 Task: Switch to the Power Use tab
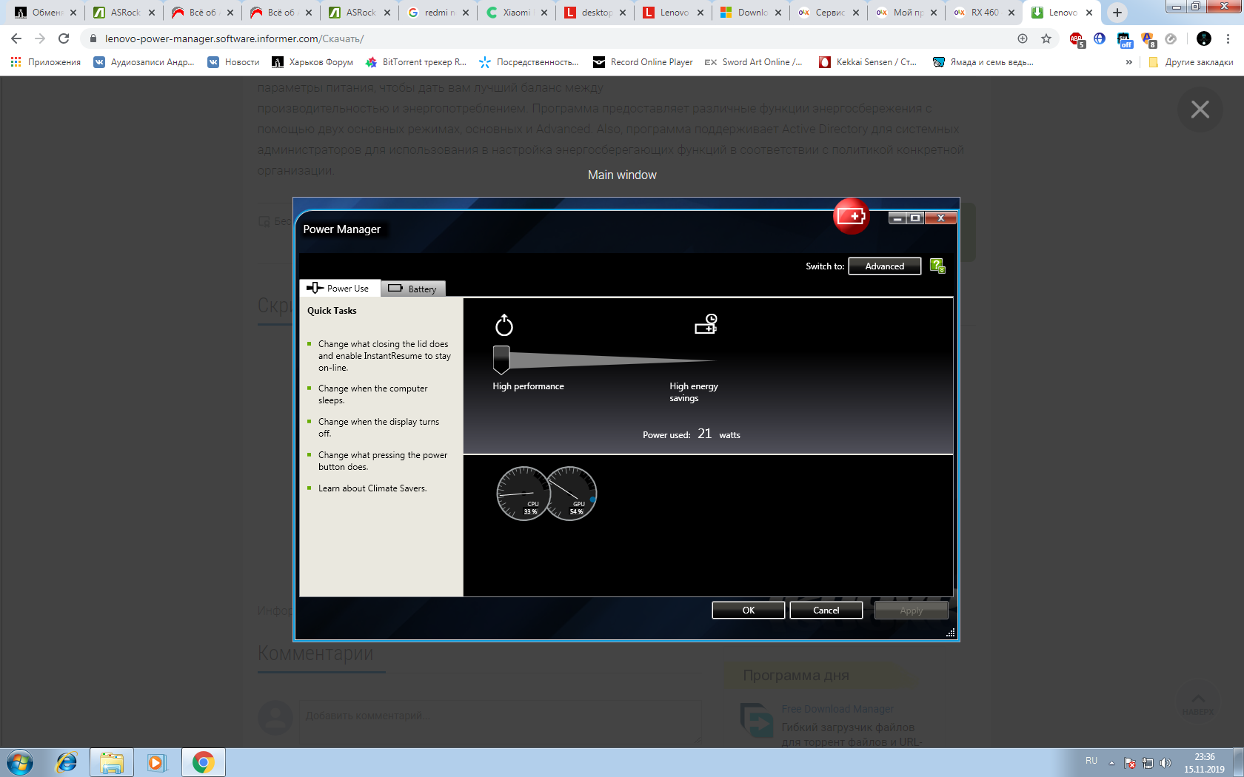[x=340, y=289]
